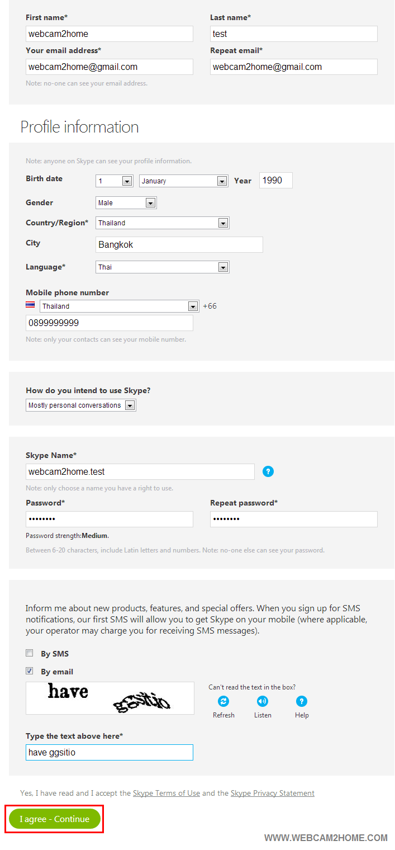The image size is (395, 850).
Task: Open the Skype Privacy Statement link
Action: (x=272, y=793)
